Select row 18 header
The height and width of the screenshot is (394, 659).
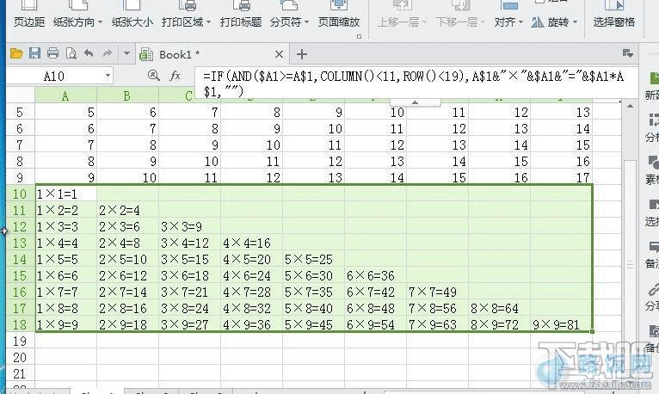(20, 324)
